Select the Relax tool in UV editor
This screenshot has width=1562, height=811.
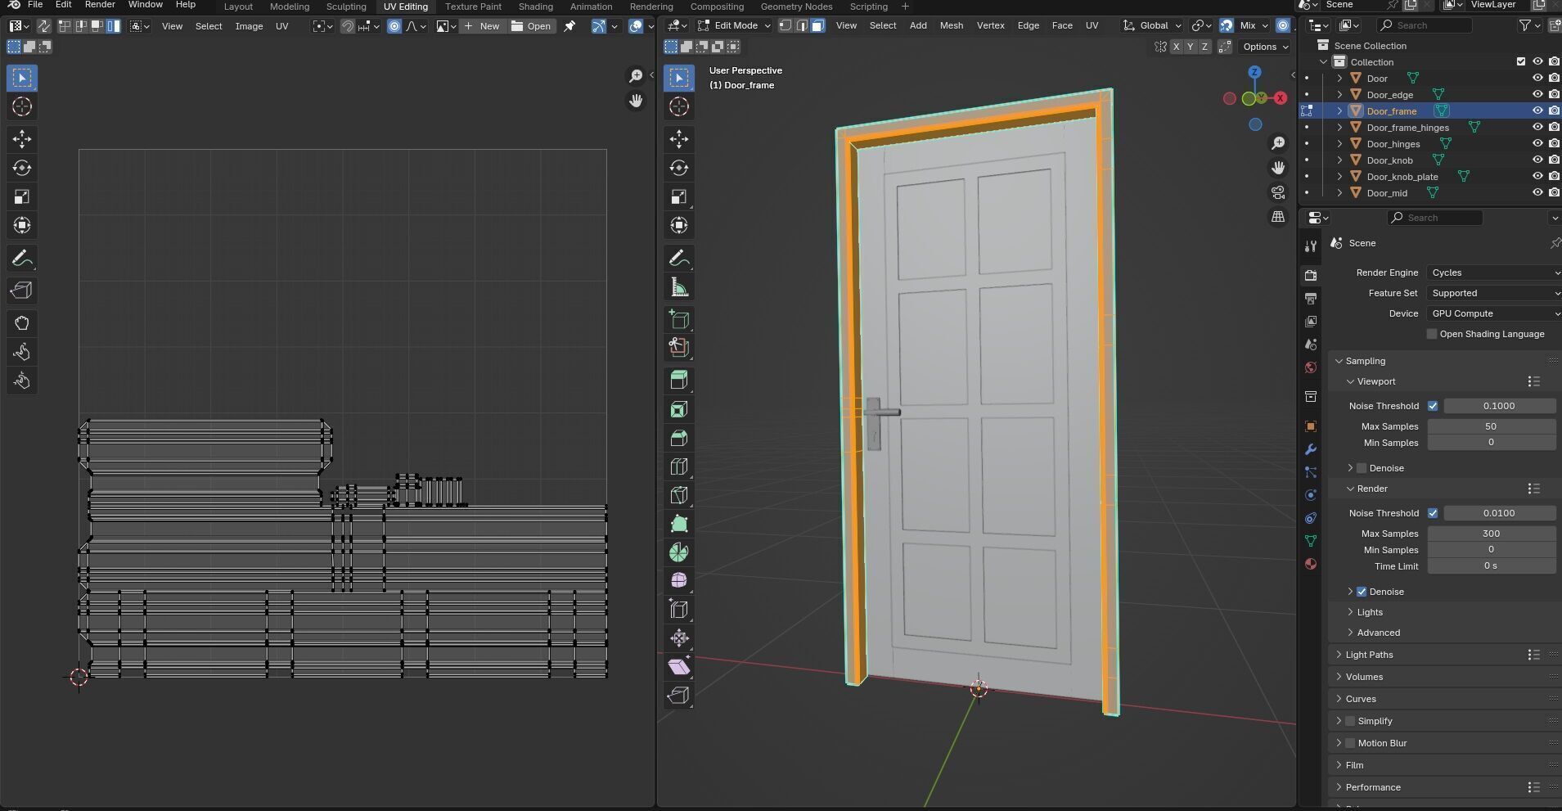[x=22, y=353]
